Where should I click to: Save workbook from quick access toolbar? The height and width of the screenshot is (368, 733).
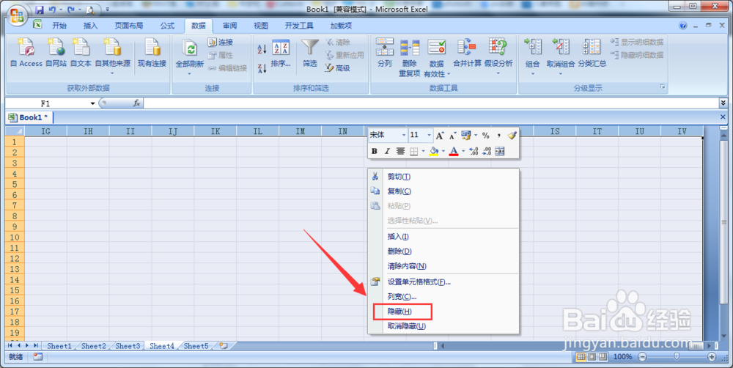pyautogui.click(x=40, y=10)
